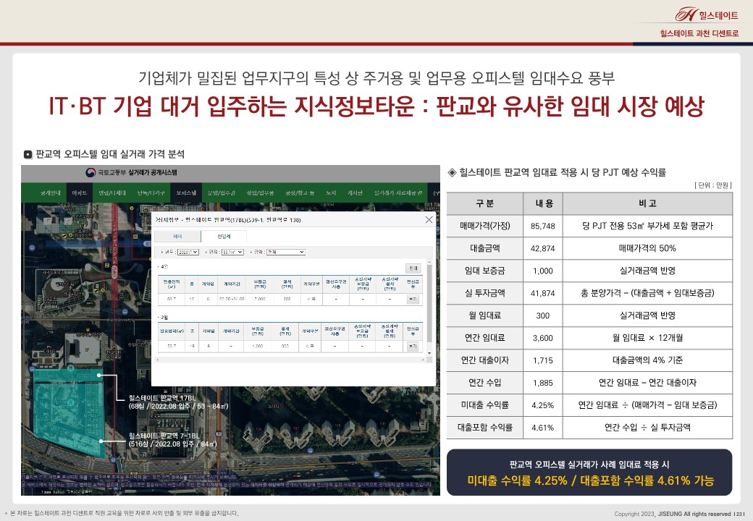The image size is (753, 521).
Task: Open the 토지 menu item
Action: tap(331, 193)
